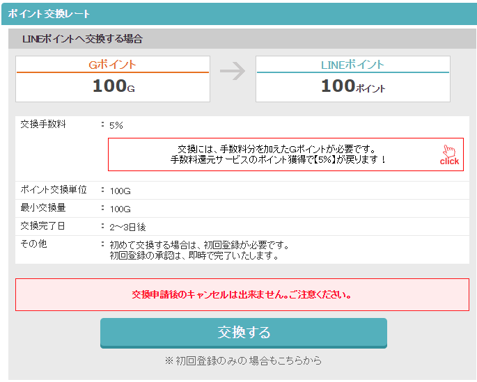Open the 手数料還元サービス fee refund notice box
Image resolution: width=477 pixels, height=382 pixels.
pyautogui.click(x=286, y=154)
